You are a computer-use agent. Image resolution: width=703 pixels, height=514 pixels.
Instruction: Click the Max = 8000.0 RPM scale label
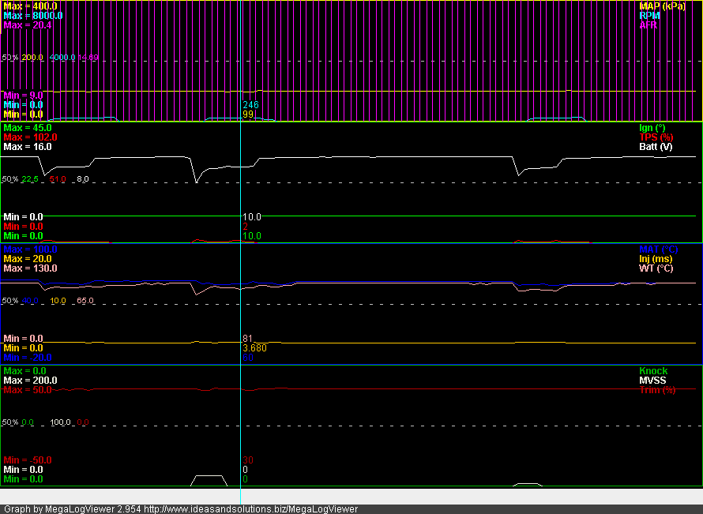(32, 16)
